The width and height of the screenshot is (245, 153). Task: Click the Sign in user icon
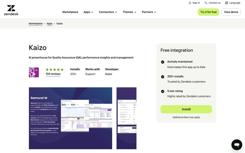coord(190,3)
